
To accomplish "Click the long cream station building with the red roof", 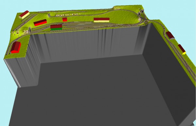I will click(x=102, y=20).
